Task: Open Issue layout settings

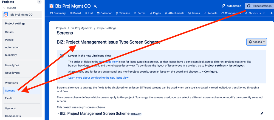Action: pos(12,73)
